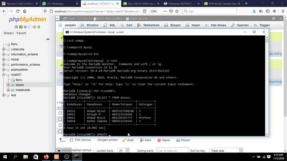Screen dimensions: 287x161
Task: Open the Konsol panel button
Action: pyautogui.click(x=64, y=150)
